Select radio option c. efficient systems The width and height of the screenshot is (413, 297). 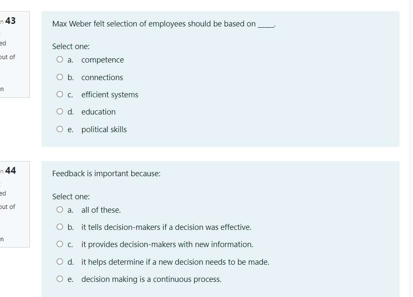tap(60, 94)
